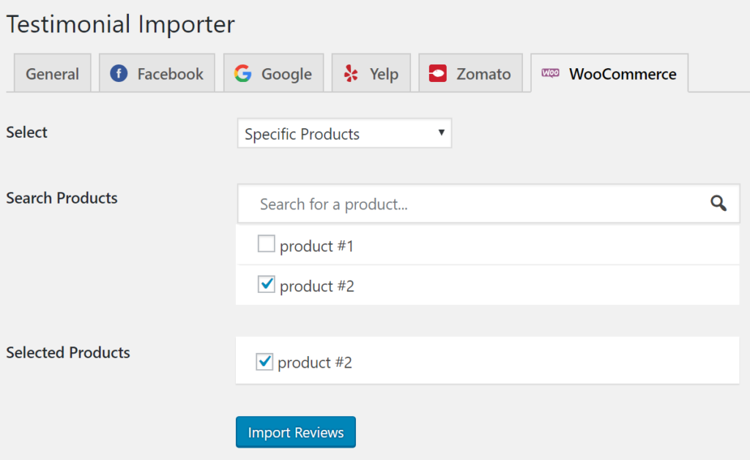Click the product #2 label in search results
Screen dimensions: 750x460
317,286
